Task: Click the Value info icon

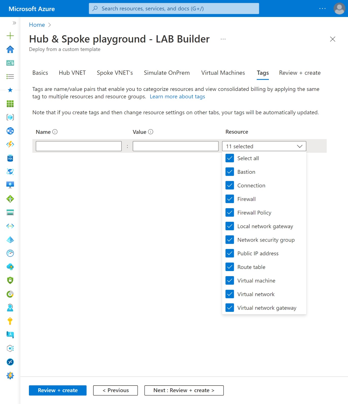Action: (151, 132)
